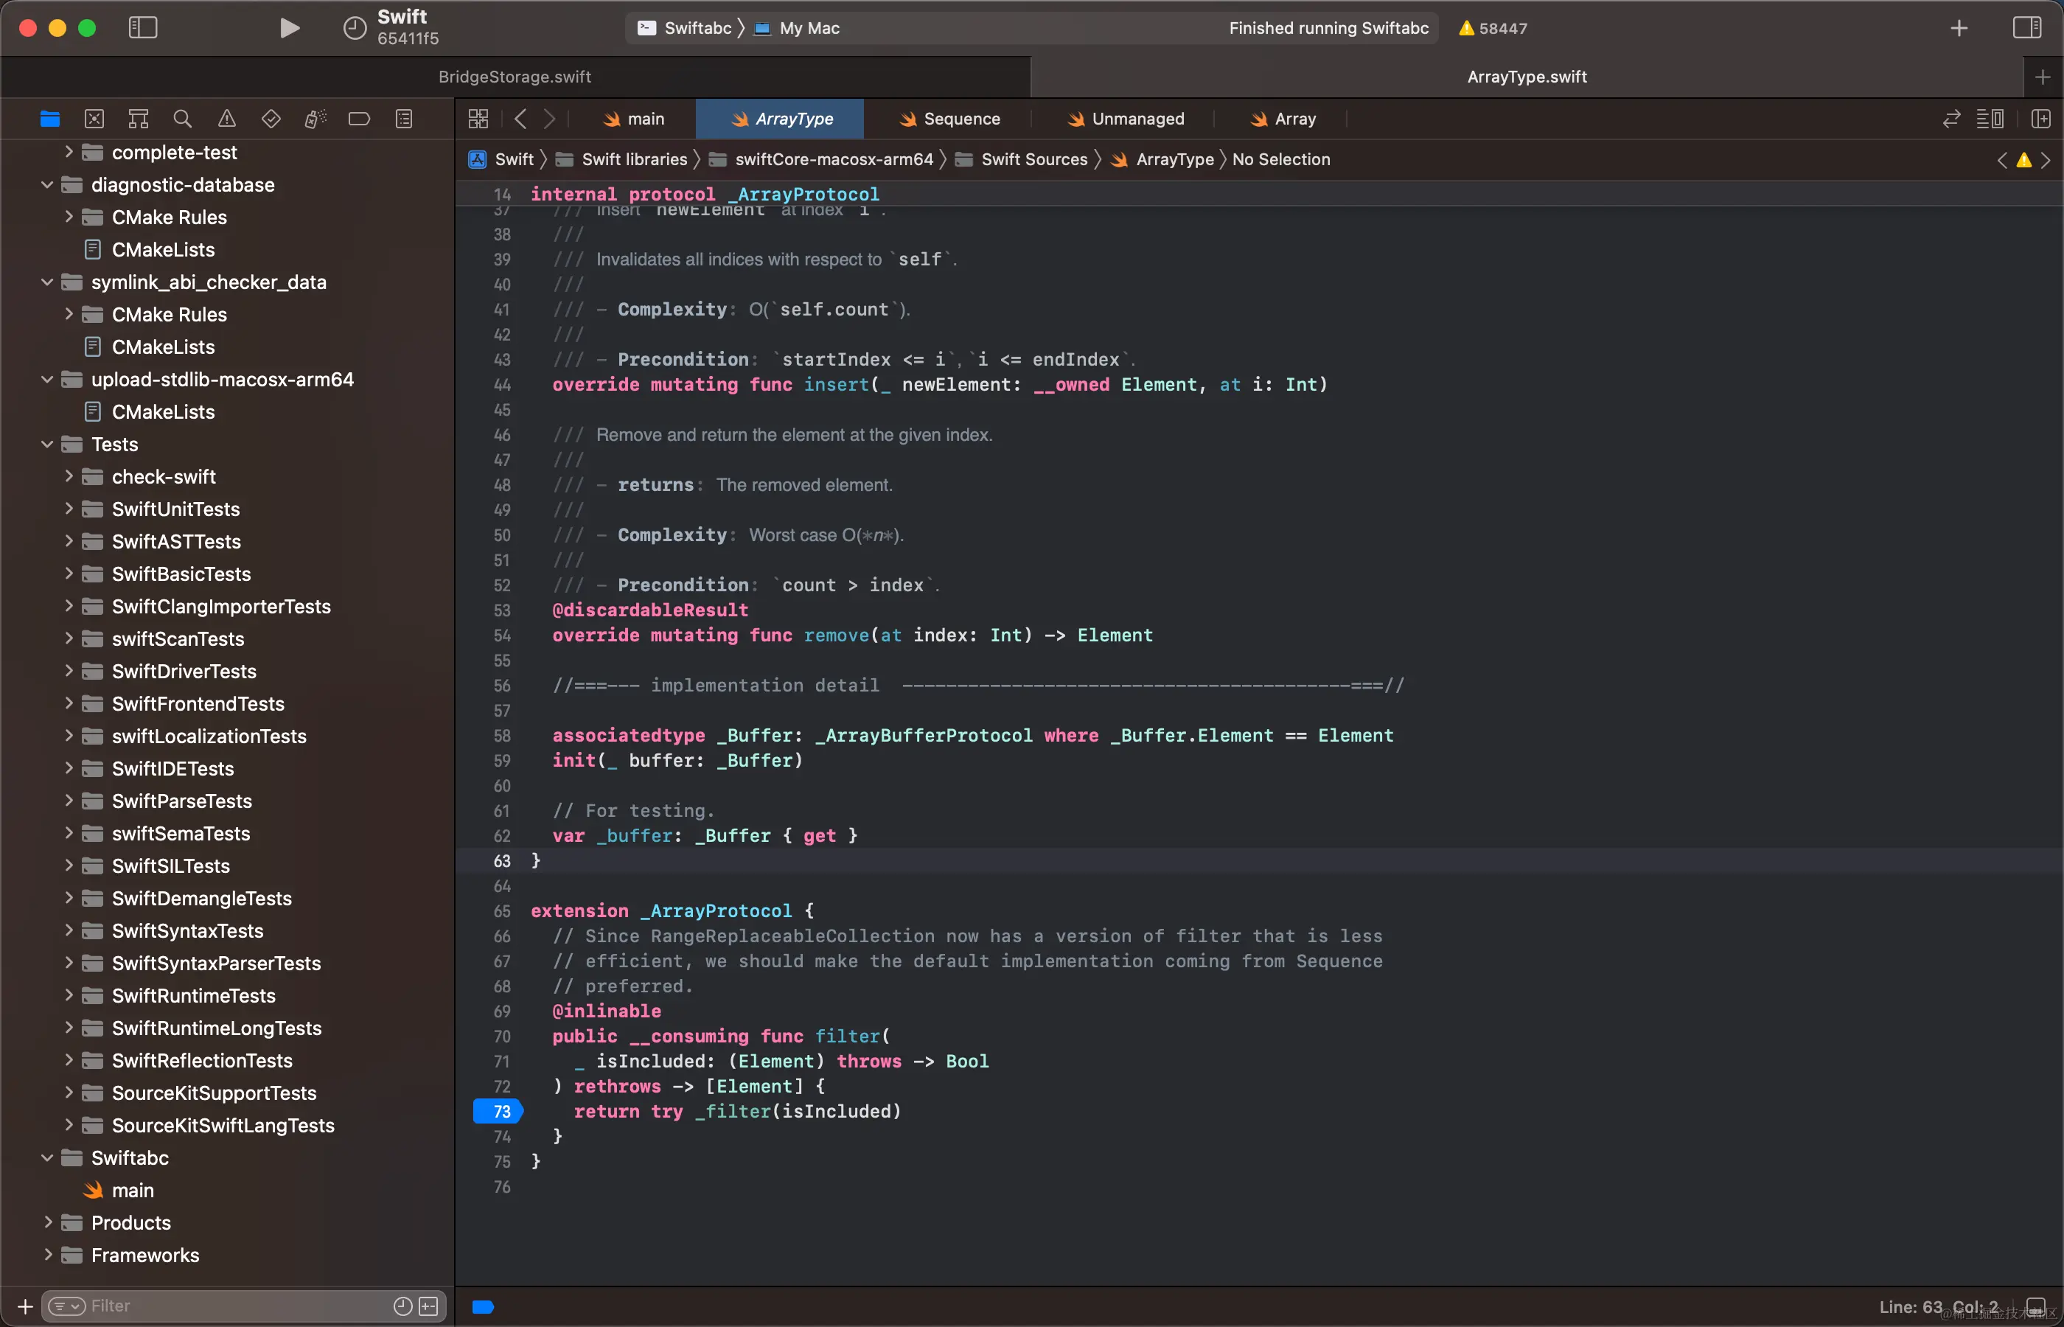Toggle source-control status filter icon
Image resolution: width=2064 pixels, height=1327 pixels.
428,1306
